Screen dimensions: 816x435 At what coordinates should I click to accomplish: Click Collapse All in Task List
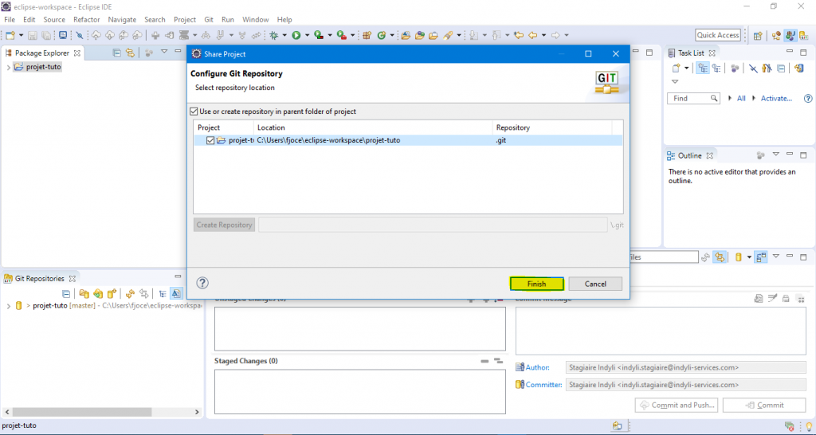[781, 69]
